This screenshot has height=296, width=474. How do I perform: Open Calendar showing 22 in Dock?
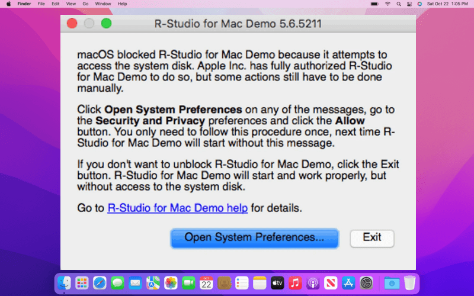(x=206, y=284)
